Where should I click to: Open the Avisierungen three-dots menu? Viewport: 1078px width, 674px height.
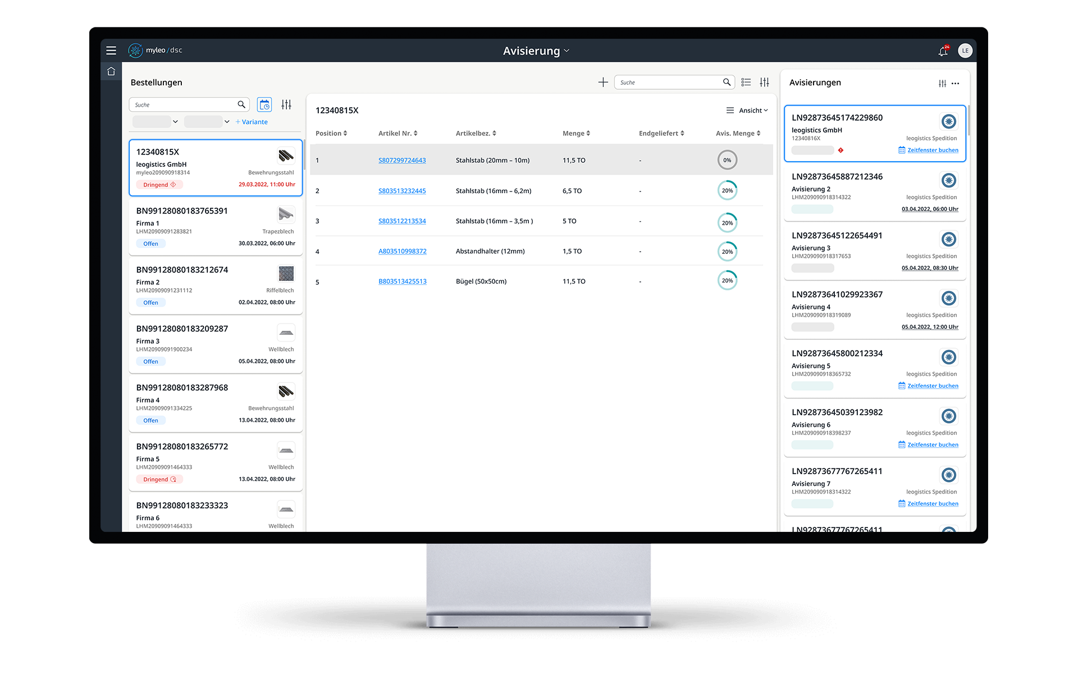pyautogui.click(x=956, y=83)
